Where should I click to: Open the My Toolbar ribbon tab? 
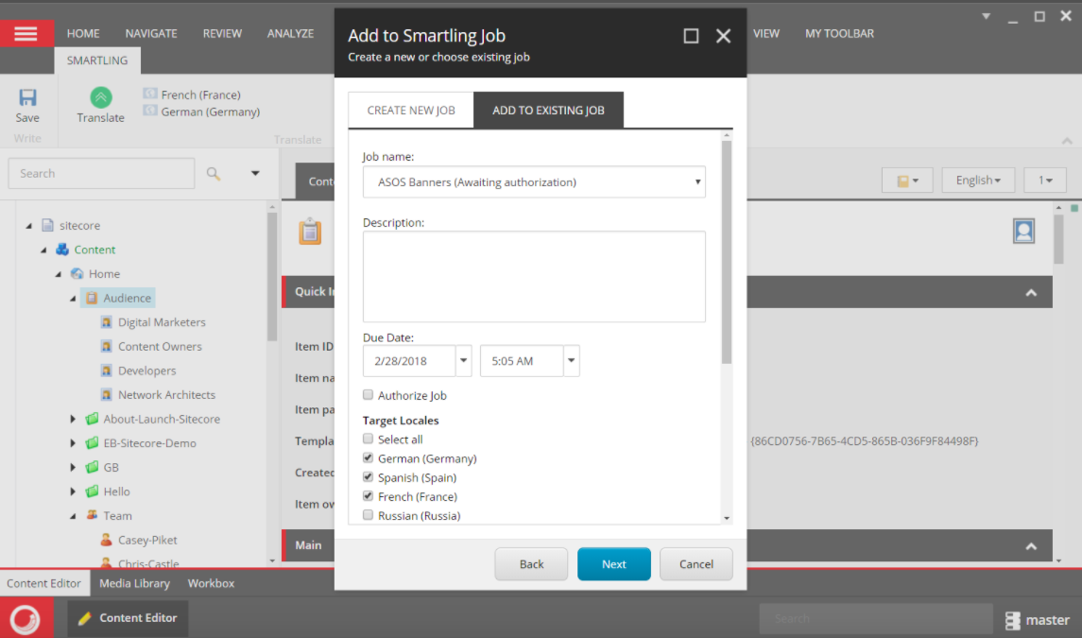[839, 33]
